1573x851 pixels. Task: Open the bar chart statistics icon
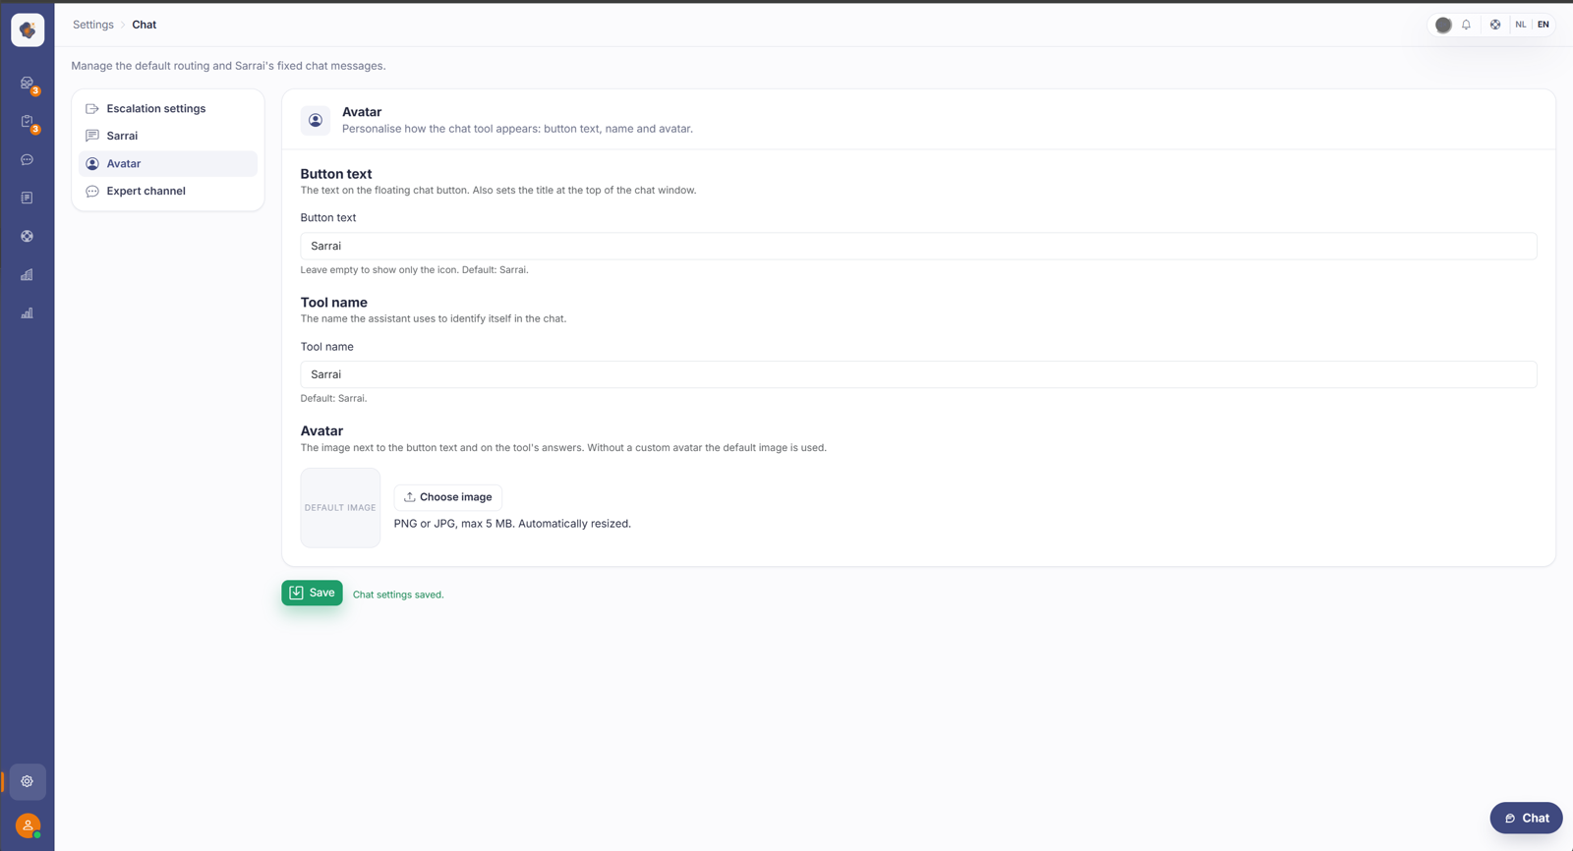point(28,313)
